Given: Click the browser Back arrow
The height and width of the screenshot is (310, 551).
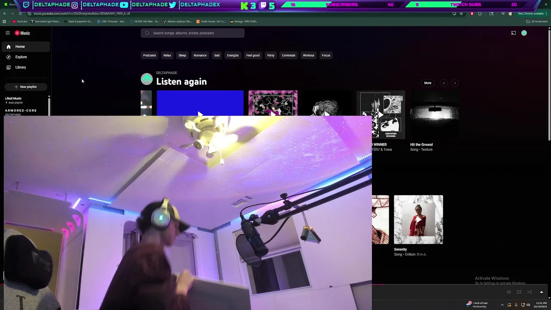Looking at the screenshot, I should (x=5, y=13).
